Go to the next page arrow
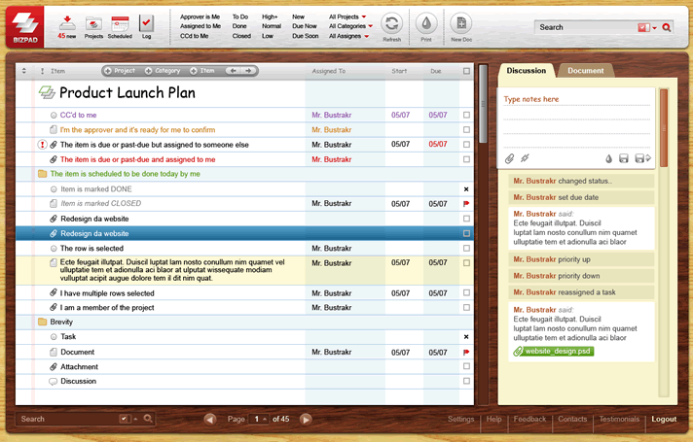 click(x=306, y=419)
